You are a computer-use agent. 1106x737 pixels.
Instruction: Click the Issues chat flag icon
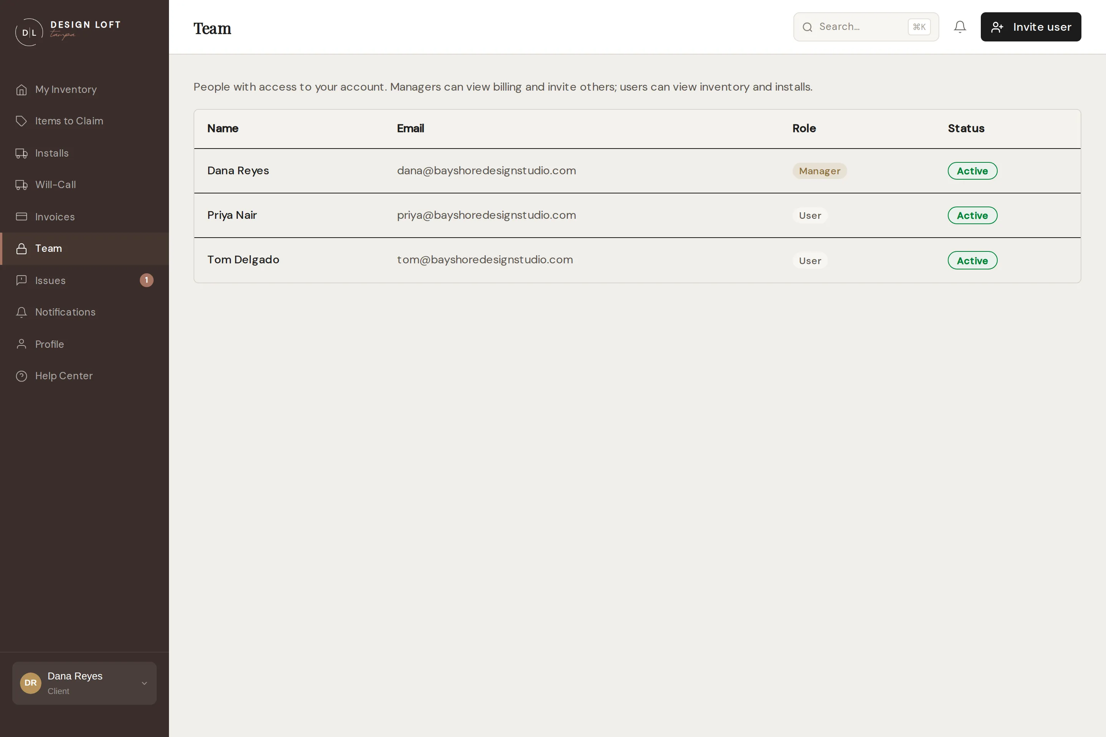pyautogui.click(x=21, y=281)
